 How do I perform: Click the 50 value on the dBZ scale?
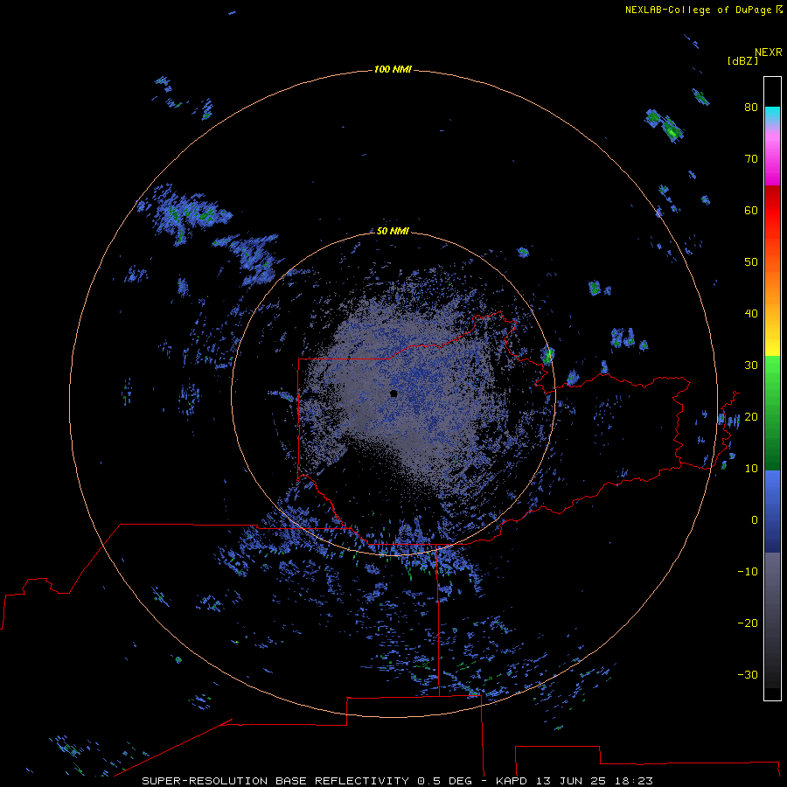751,262
